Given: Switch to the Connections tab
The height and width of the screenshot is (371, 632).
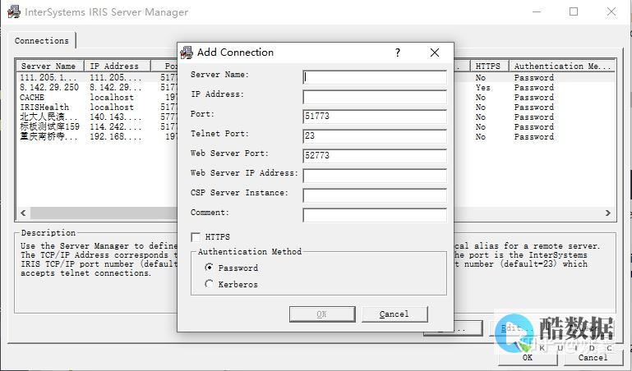Looking at the screenshot, I should pyautogui.click(x=42, y=41).
